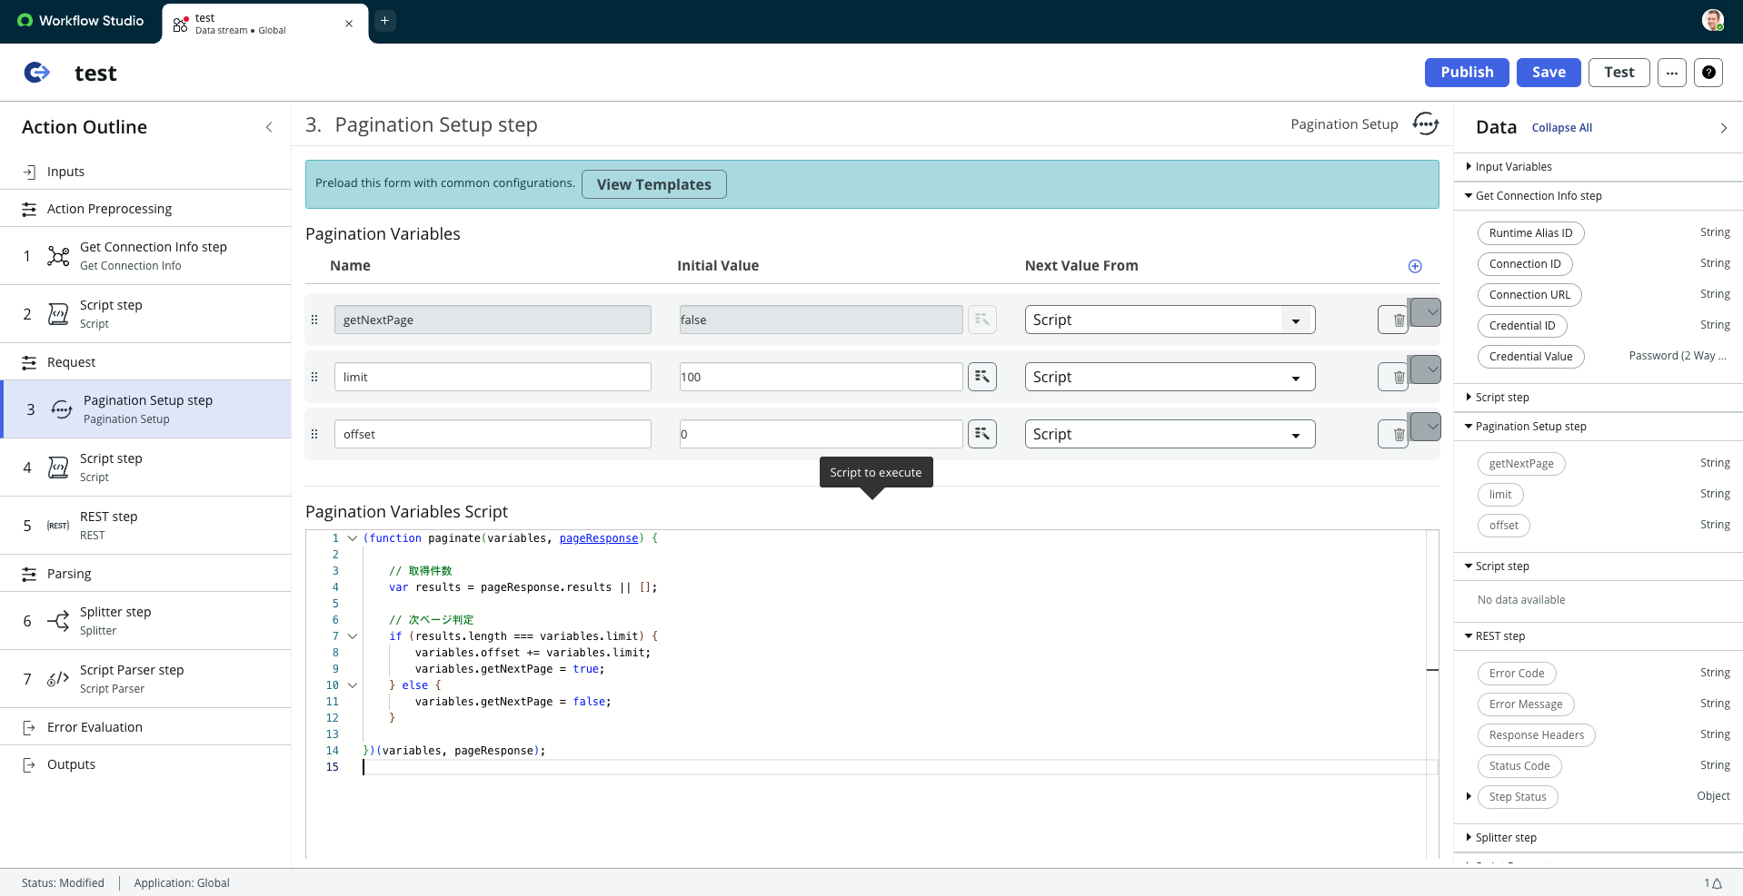This screenshot has height=896, width=1743.
Task: Select Outputs in Action Outline
Action: [x=145, y=764]
